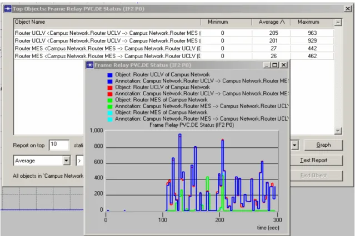
Task: Maximize the Frame Relay graph window
Action: point(275,65)
